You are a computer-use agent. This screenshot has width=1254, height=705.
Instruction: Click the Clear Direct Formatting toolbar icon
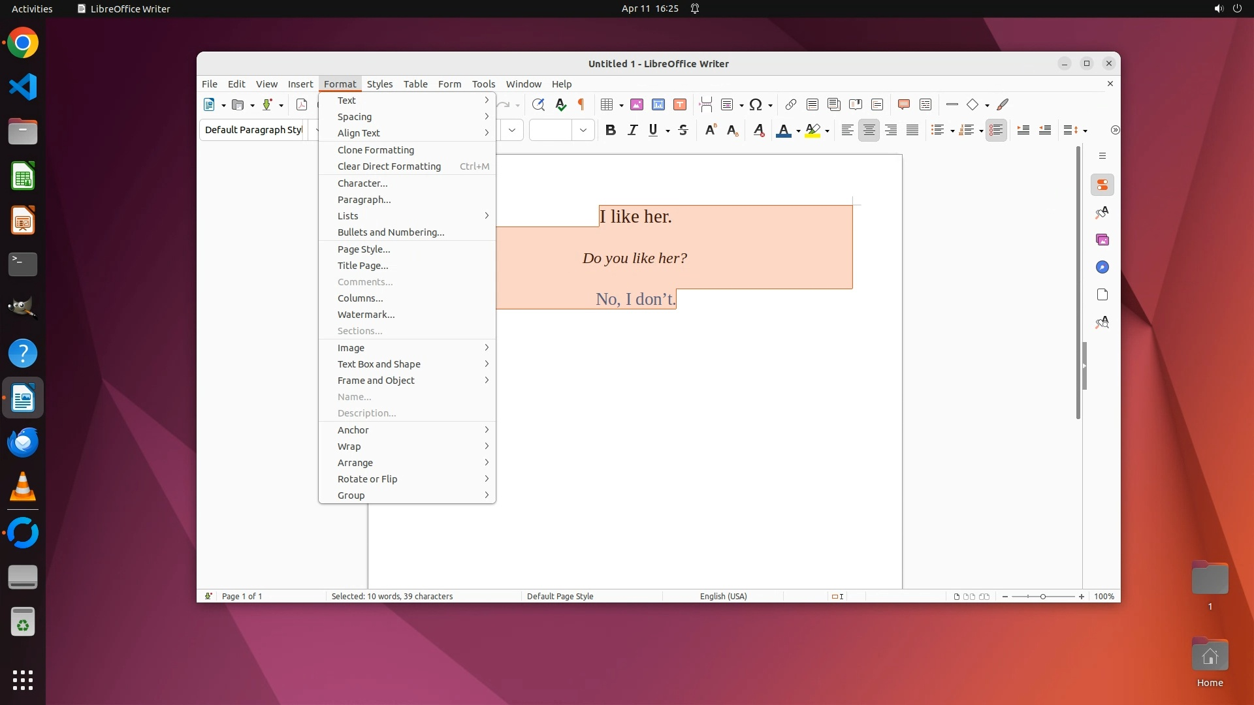[x=759, y=131]
